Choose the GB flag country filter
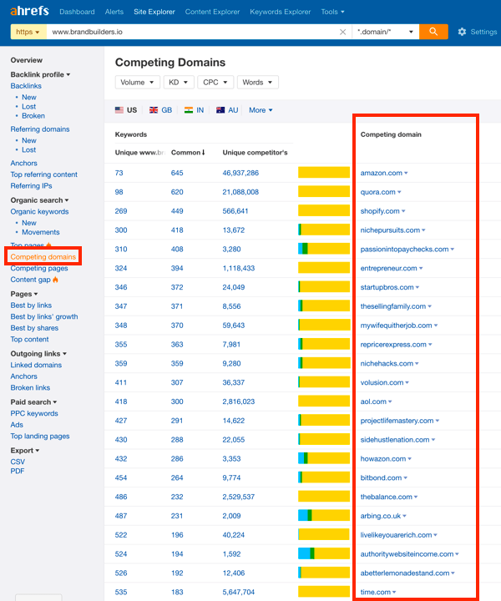The width and height of the screenshot is (501, 601). pyautogui.click(x=160, y=110)
